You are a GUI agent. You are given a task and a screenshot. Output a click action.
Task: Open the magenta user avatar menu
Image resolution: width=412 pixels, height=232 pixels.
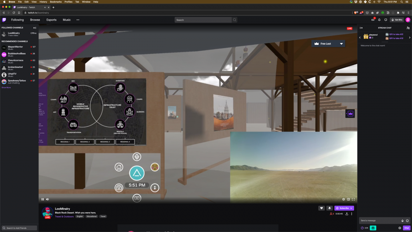tap(408, 20)
